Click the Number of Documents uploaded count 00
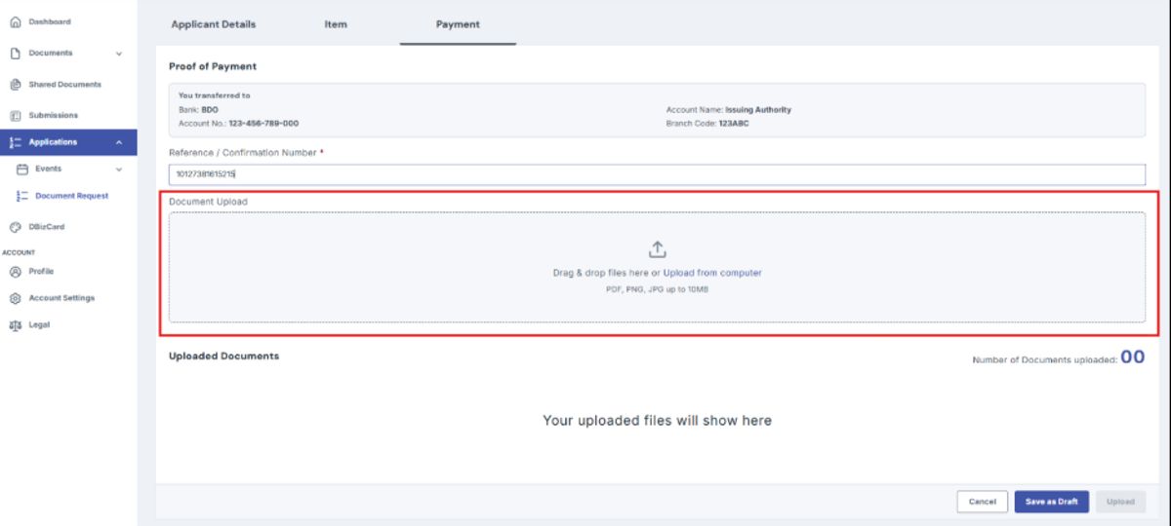This screenshot has width=1171, height=526. [x=1132, y=357]
